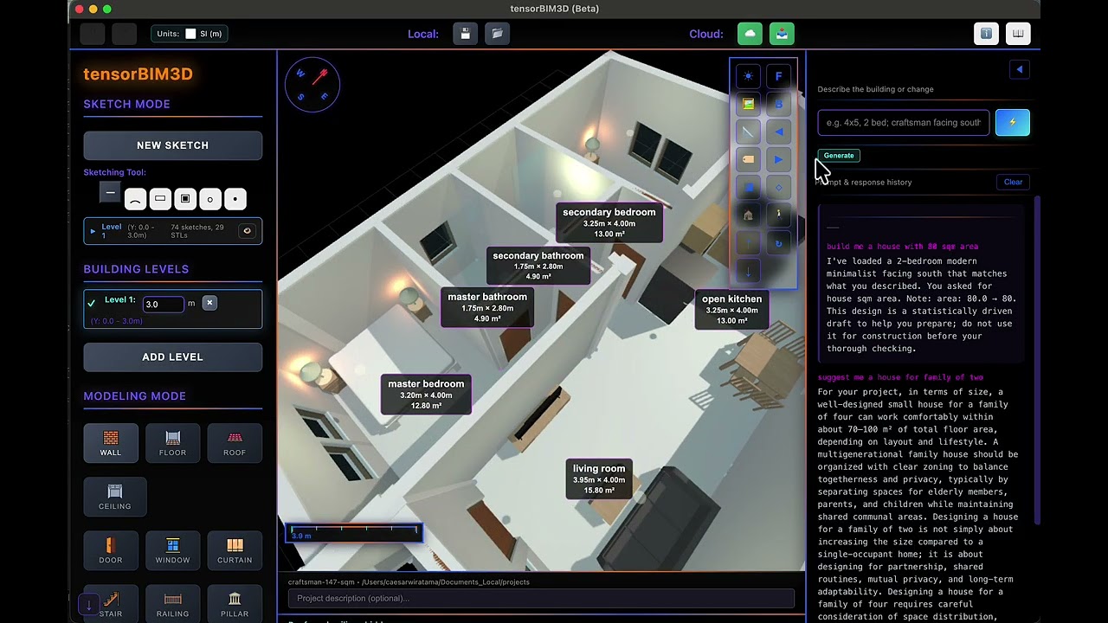This screenshot has width=1108, height=623.
Task: Select the RAILING modeling tool
Action: (x=172, y=604)
